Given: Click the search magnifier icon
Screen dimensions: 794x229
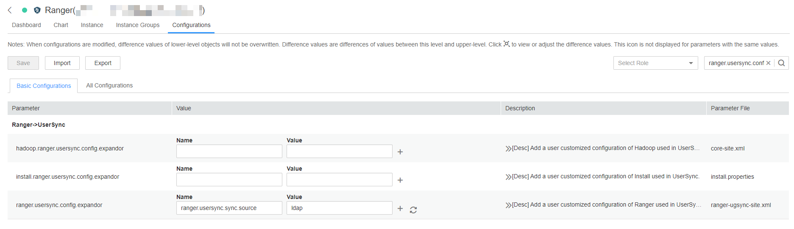Looking at the screenshot, I should click(x=781, y=63).
